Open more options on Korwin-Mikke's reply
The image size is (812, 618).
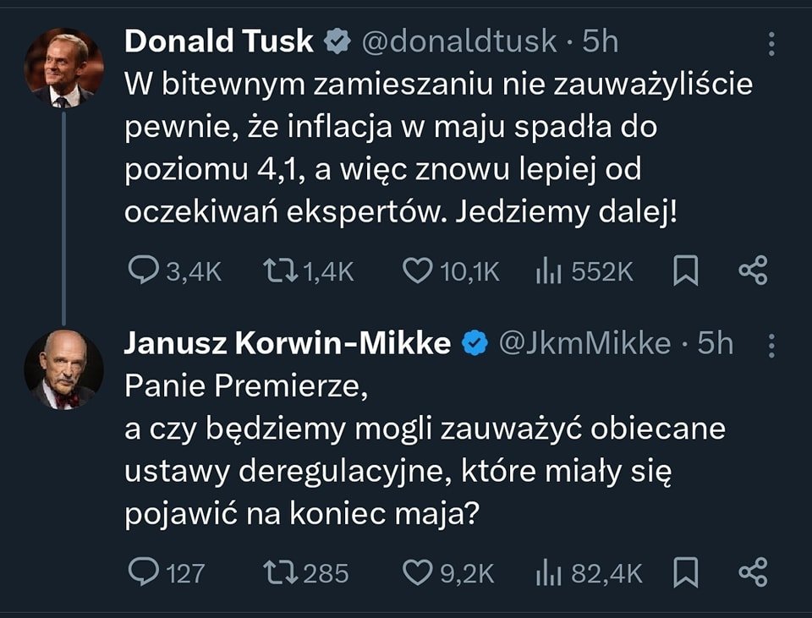[x=771, y=346]
